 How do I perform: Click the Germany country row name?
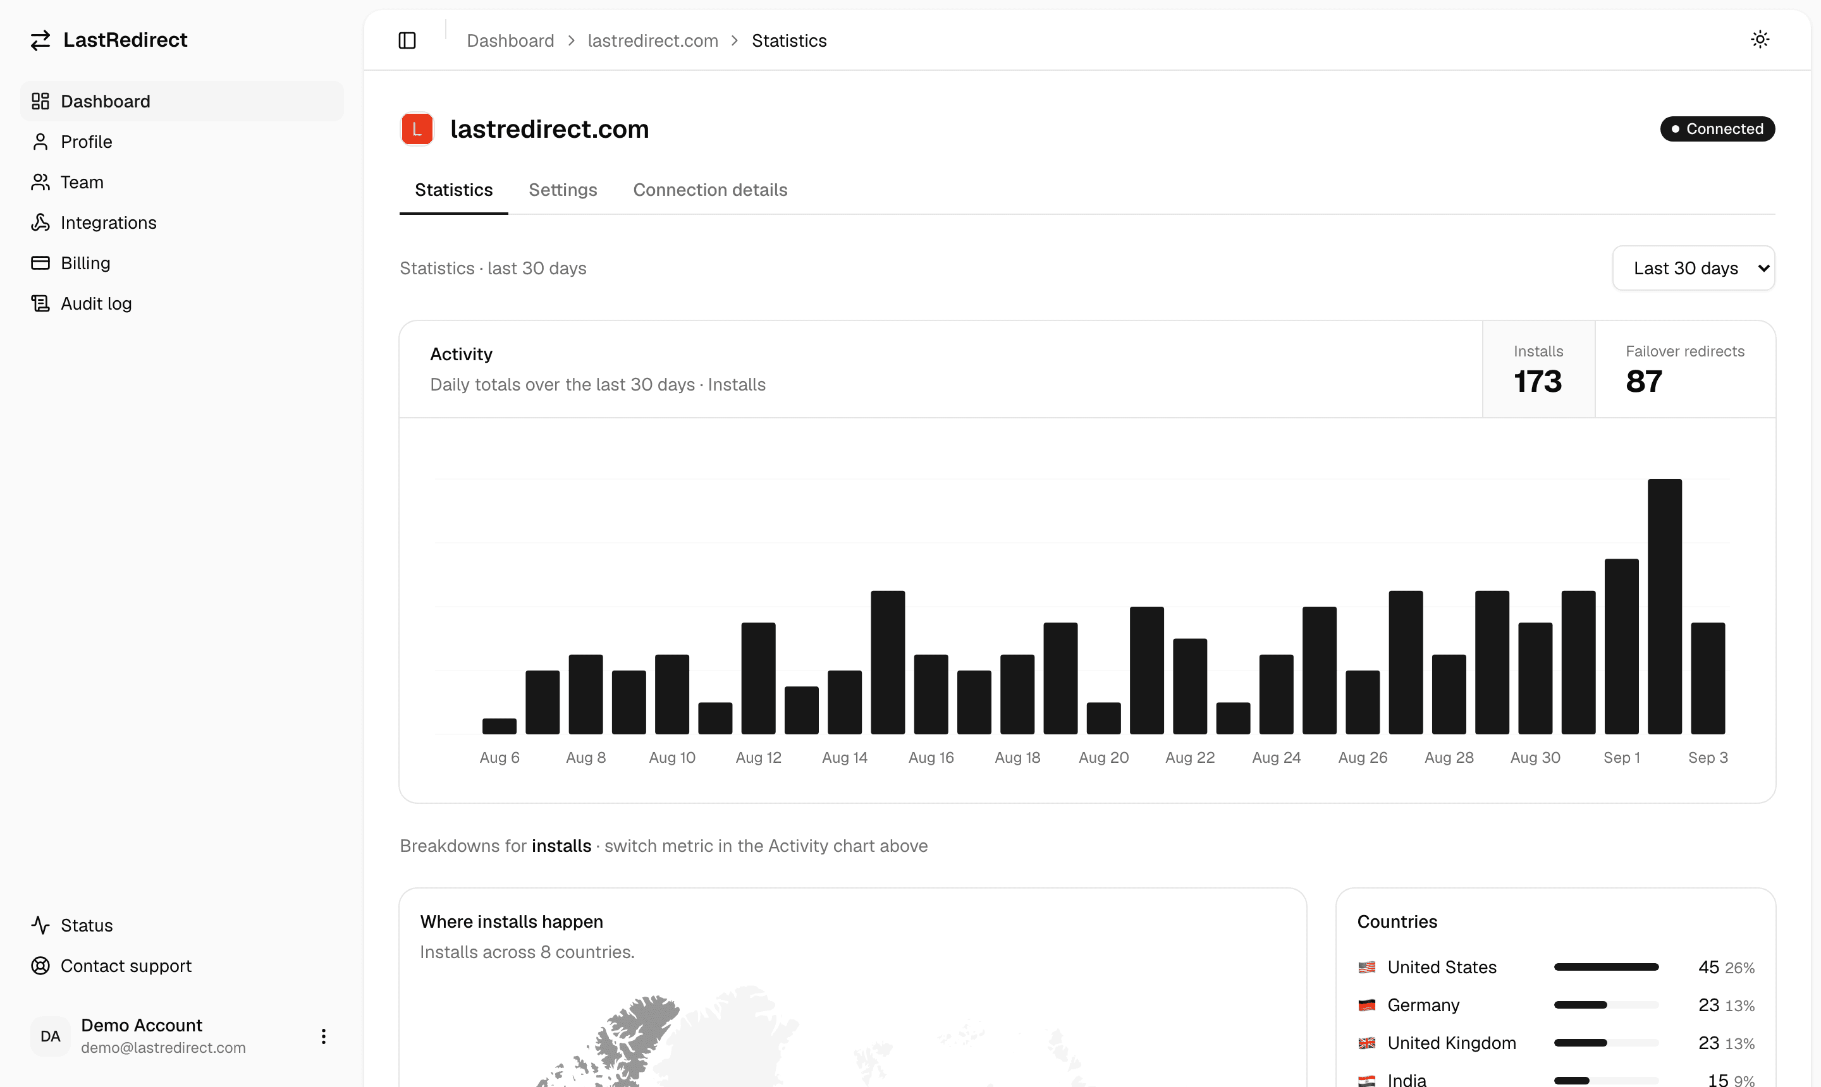point(1423,1005)
